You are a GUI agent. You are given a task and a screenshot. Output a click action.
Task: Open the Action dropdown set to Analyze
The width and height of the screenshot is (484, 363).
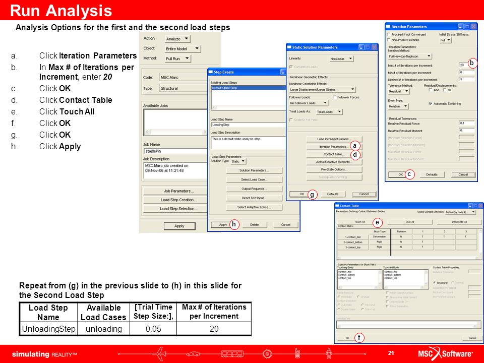pyautogui.click(x=177, y=39)
